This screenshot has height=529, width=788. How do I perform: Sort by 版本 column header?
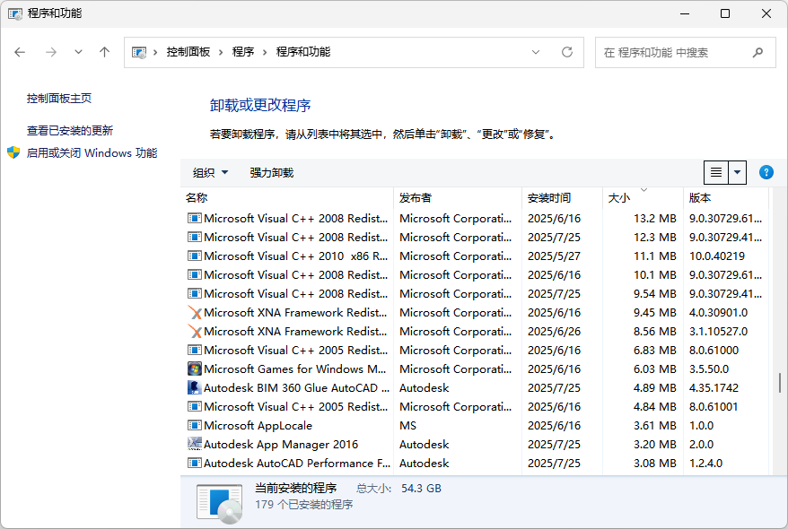tap(726, 198)
